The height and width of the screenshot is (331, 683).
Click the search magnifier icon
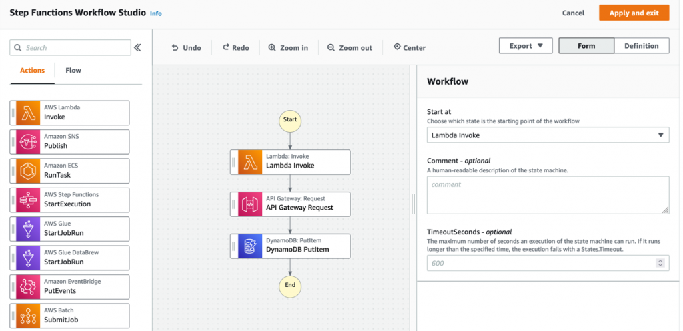point(18,48)
